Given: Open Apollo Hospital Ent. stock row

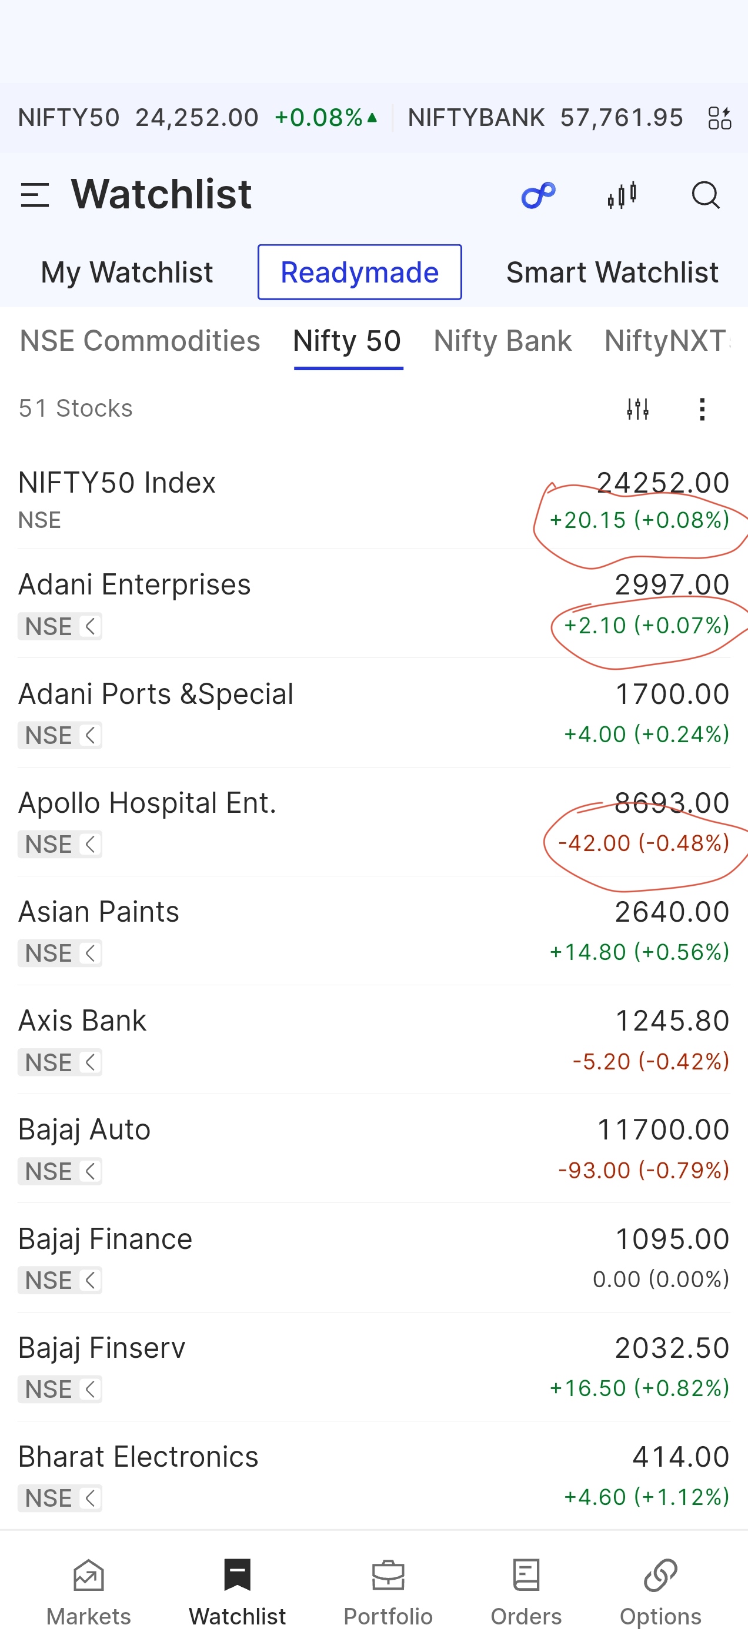Looking at the screenshot, I should 374,822.
